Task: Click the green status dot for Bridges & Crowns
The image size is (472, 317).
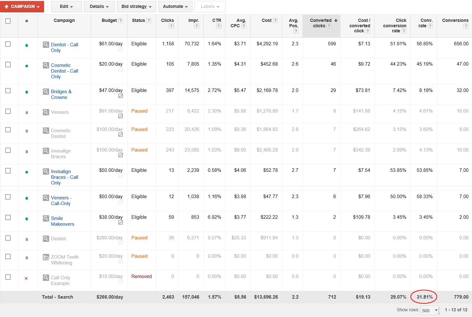Action: tap(27, 92)
